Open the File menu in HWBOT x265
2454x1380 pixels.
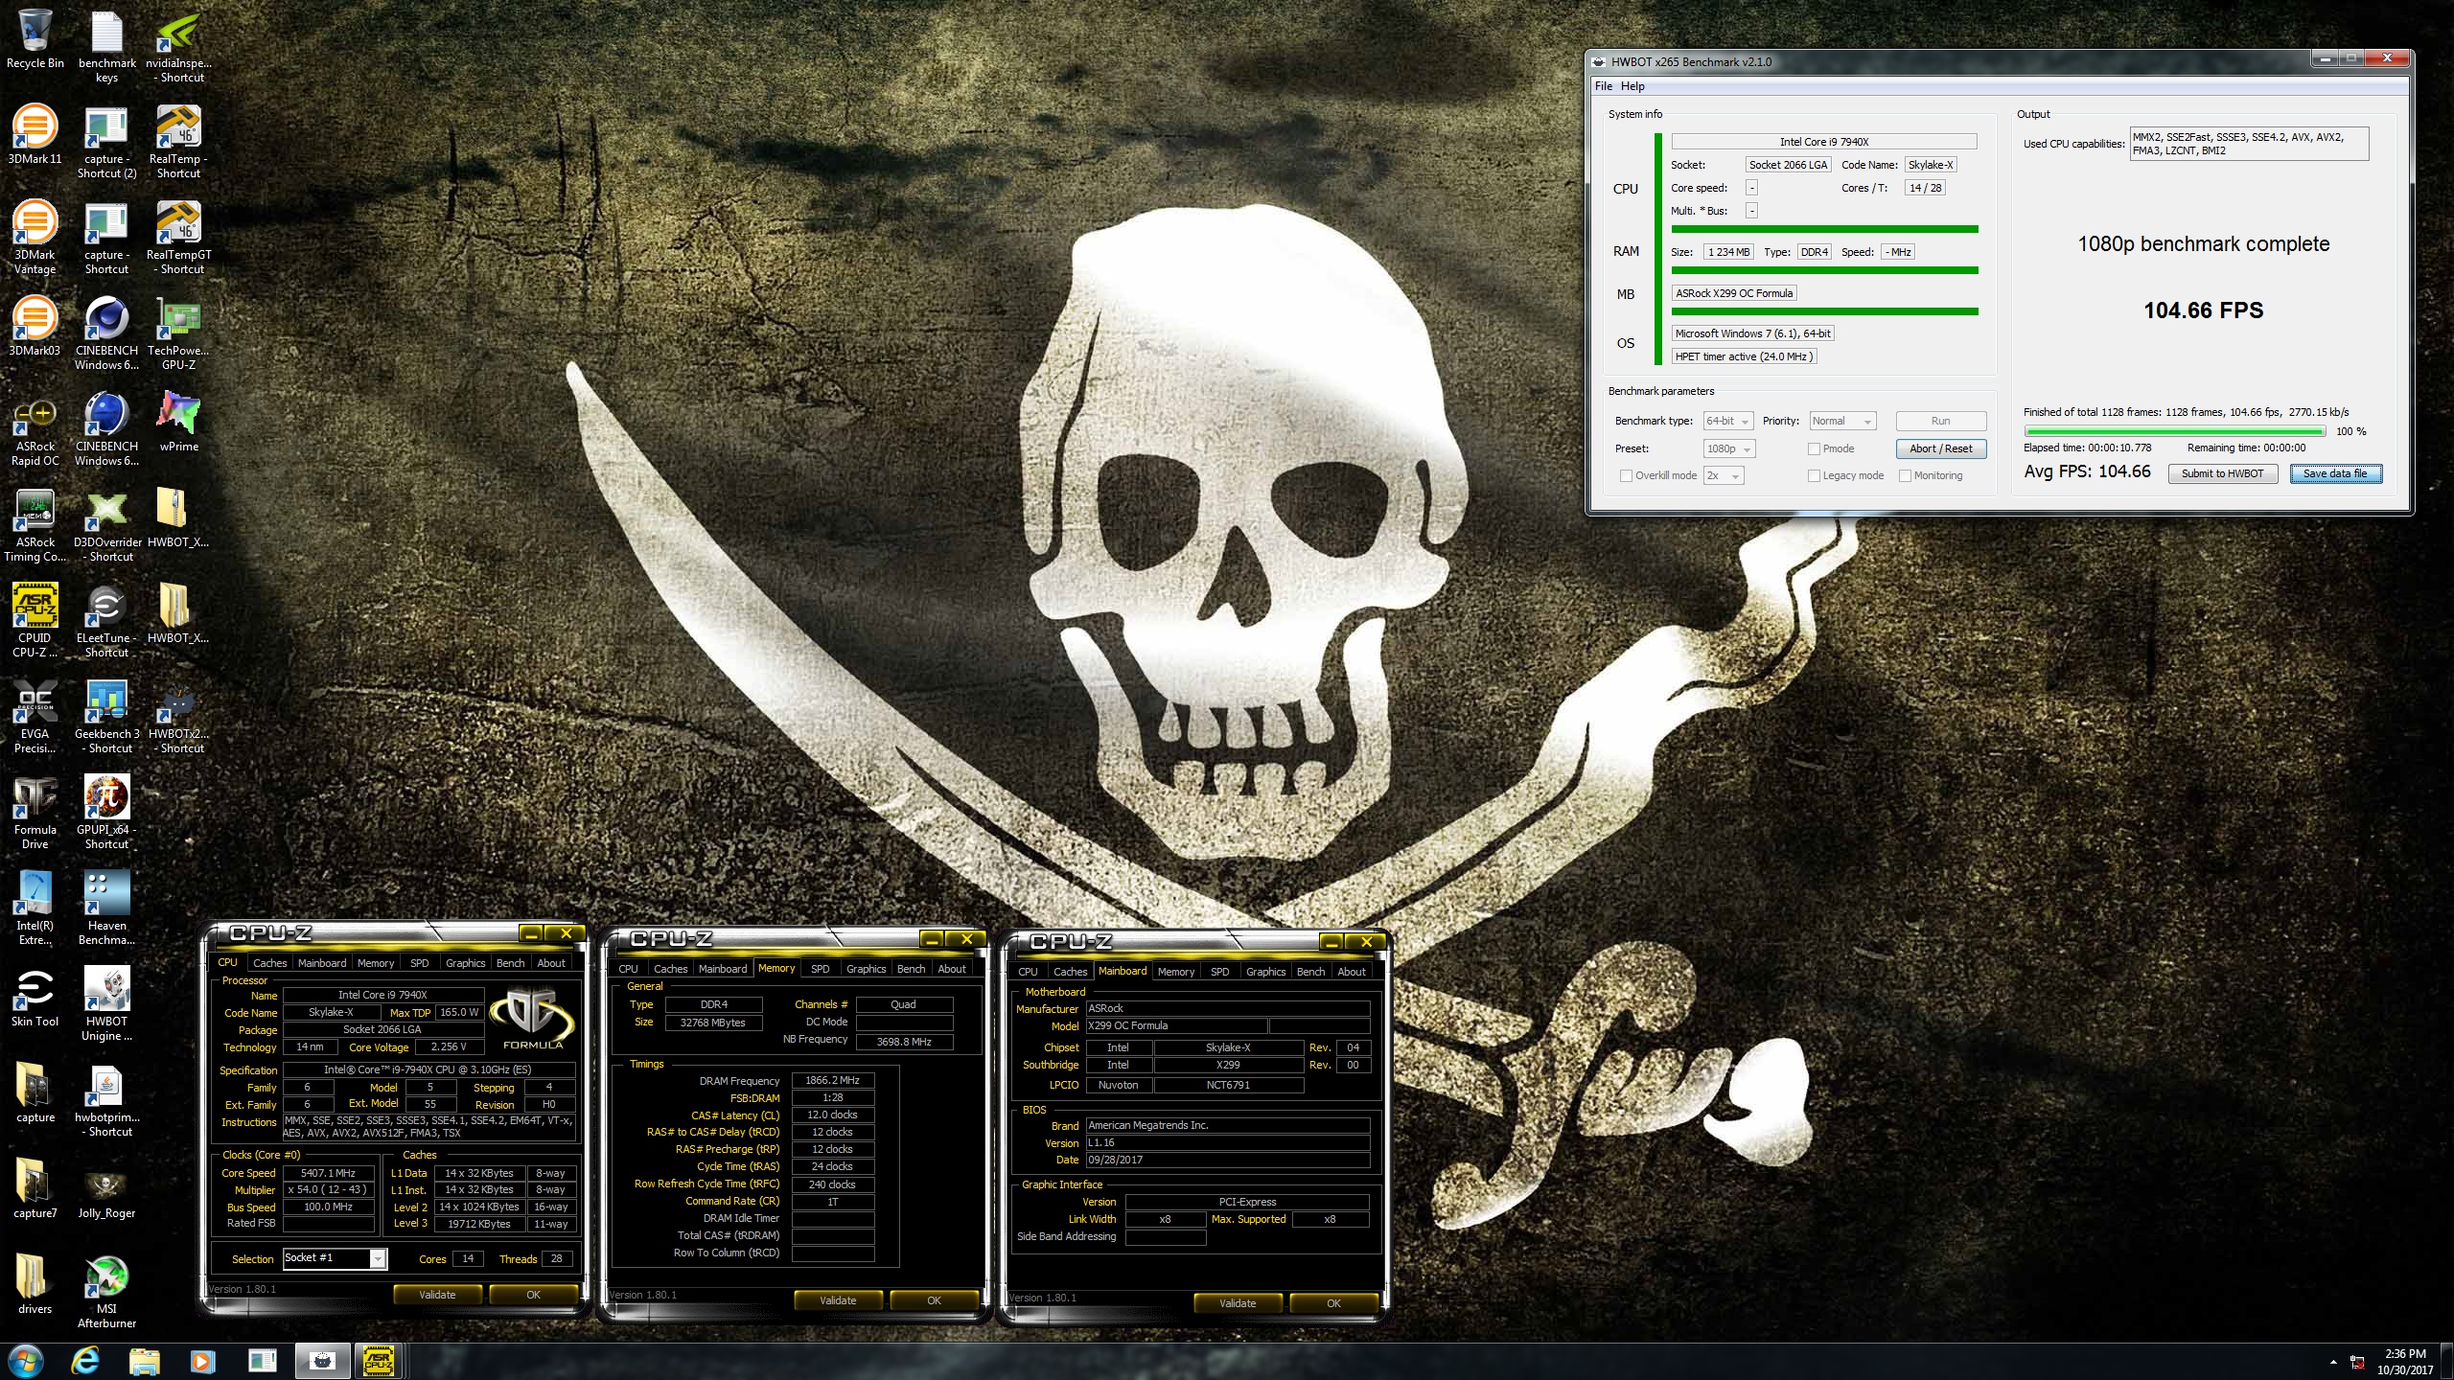(1603, 86)
